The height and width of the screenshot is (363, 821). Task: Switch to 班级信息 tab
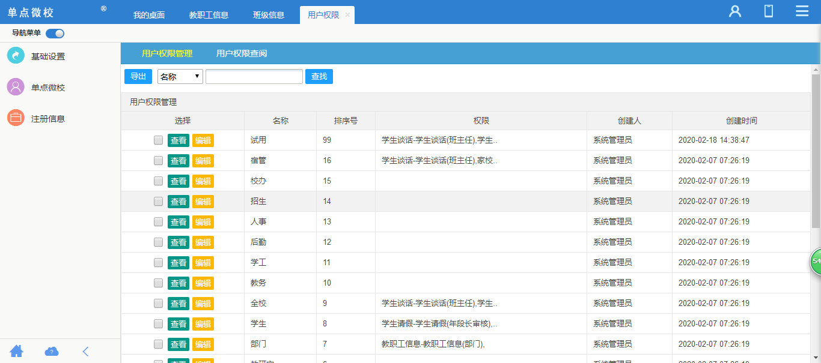tap(269, 15)
